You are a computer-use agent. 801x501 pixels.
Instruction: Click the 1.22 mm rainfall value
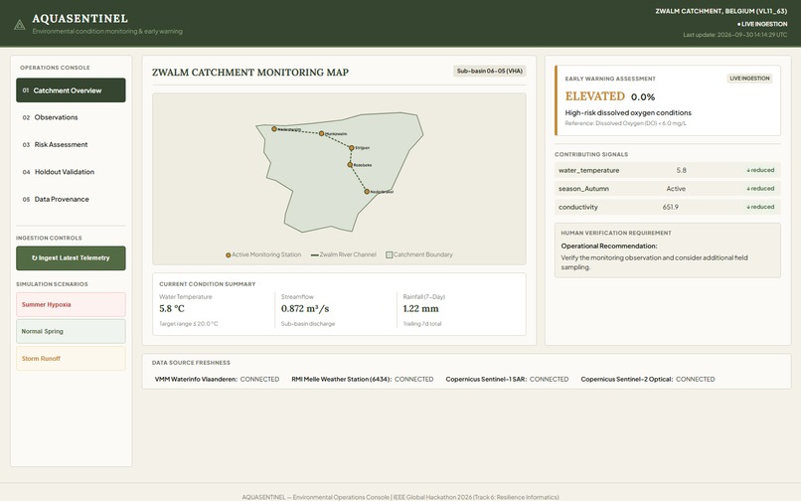(420, 309)
